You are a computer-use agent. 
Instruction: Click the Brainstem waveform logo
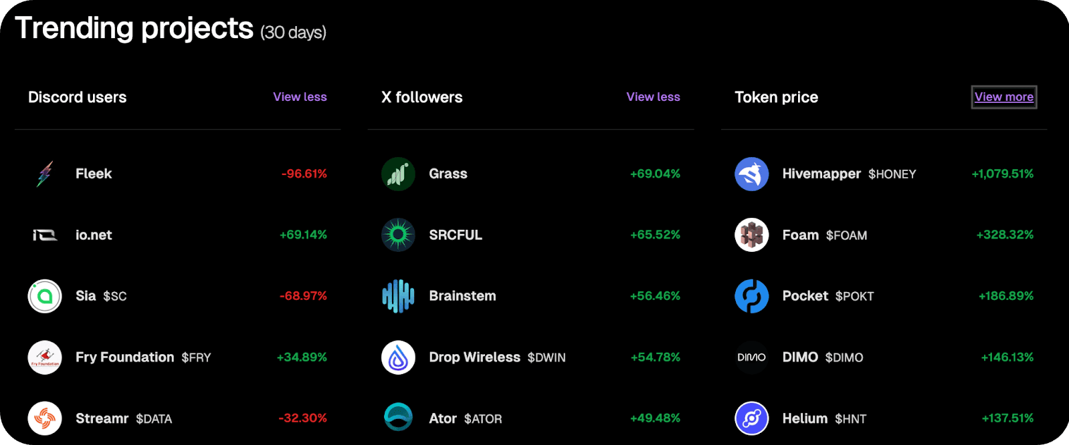(398, 296)
